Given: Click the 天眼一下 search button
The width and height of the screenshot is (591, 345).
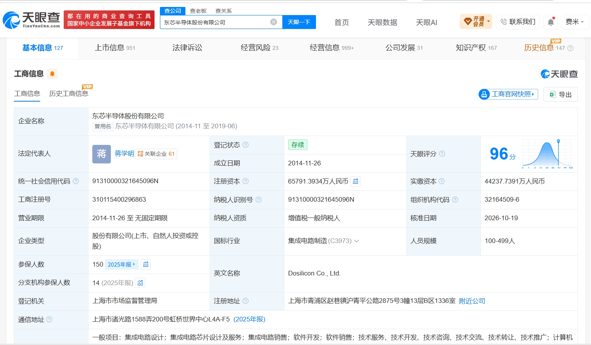Looking at the screenshot, I should pos(299,22).
